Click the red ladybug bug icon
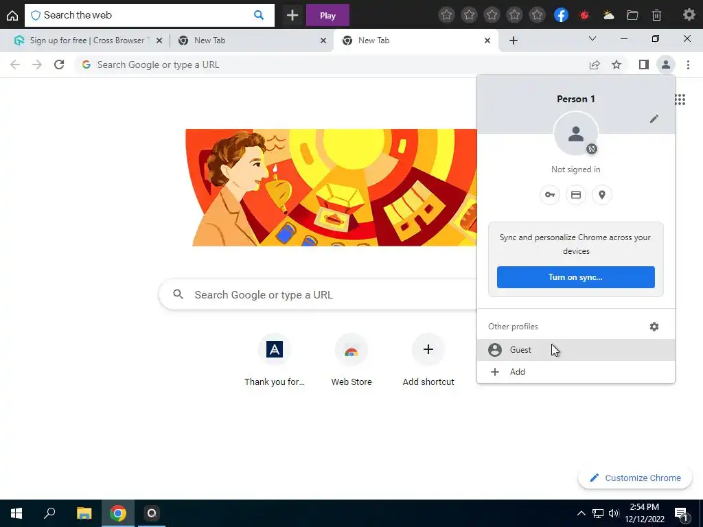703x527 pixels. pos(584,15)
